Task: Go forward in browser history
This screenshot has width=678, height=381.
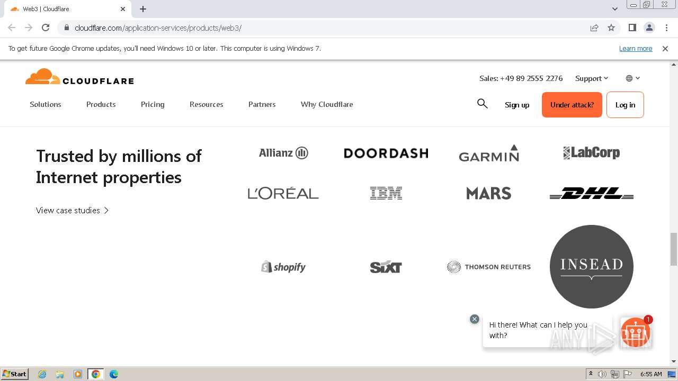Action: (x=29, y=28)
